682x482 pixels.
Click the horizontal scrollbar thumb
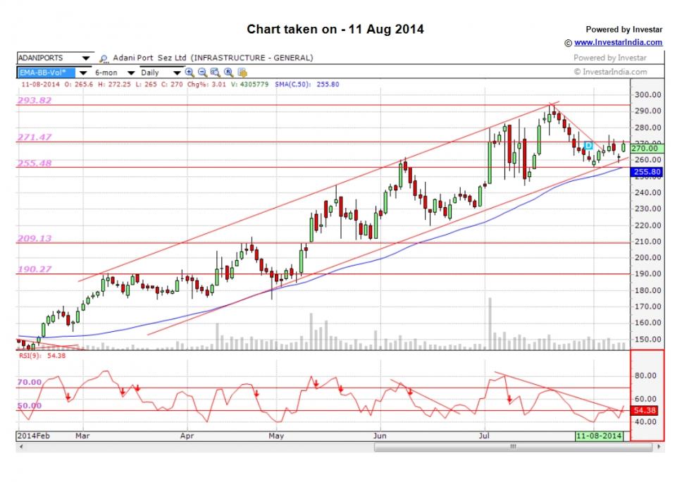513,447
